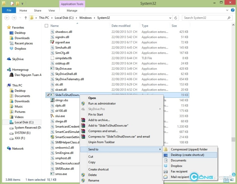Expand the Local Disk (C:) breadcrumb arrow

coord(76,18)
